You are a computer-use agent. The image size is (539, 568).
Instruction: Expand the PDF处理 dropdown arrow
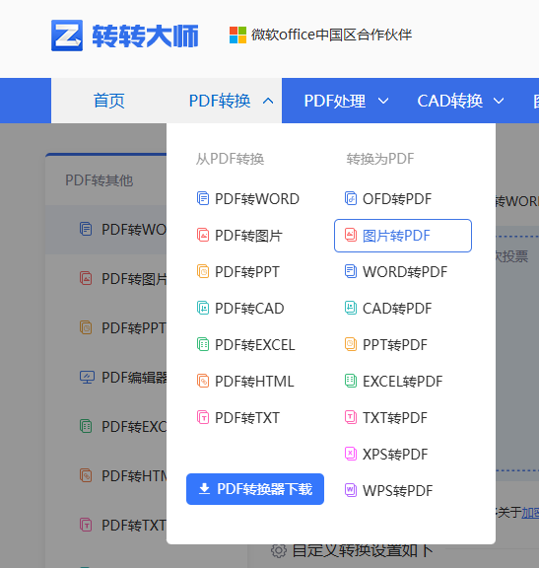point(383,101)
